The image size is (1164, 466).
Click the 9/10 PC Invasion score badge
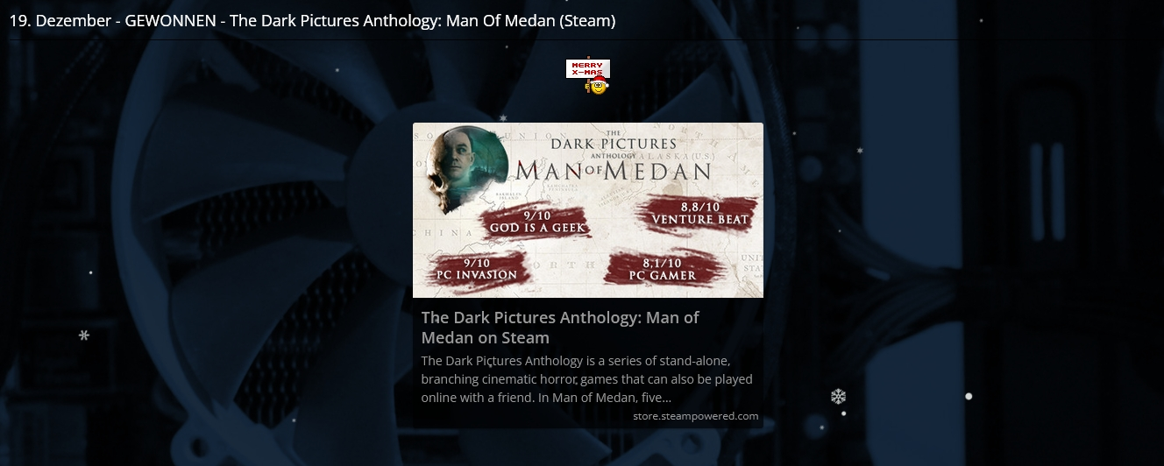coord(476,267)
